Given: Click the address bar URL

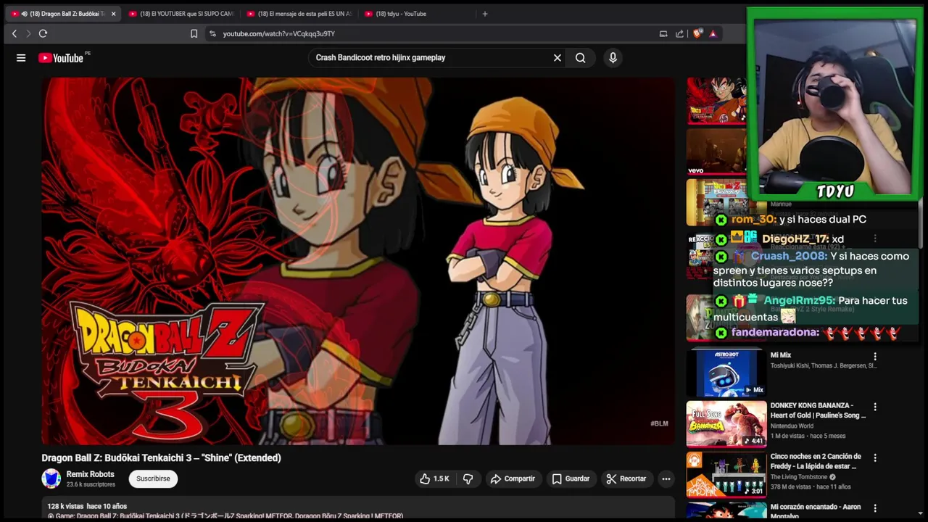Looking at the screenshot, I should point(278,33).
